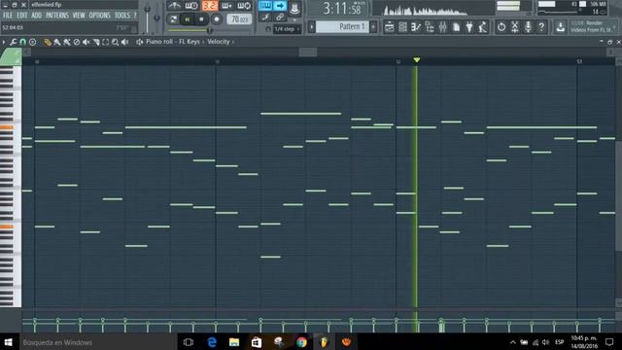Screen dimensions: 622x350
Task: Click the undo history circular arrow icon
Action: tap(501, 27)
